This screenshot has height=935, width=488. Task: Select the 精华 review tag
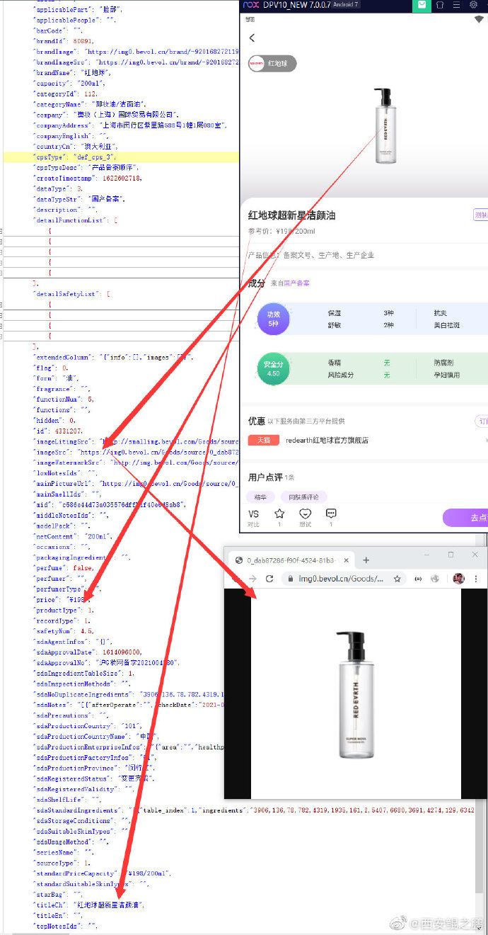(261, 497)
